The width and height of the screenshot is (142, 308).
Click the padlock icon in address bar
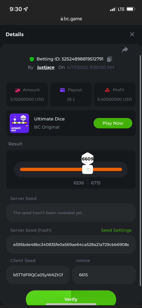62,19
